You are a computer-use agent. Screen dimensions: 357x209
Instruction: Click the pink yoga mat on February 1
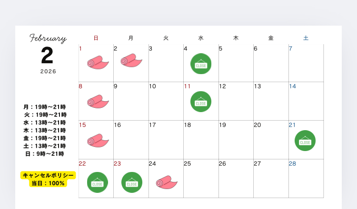pyautogui.click(x=98, y=62)
